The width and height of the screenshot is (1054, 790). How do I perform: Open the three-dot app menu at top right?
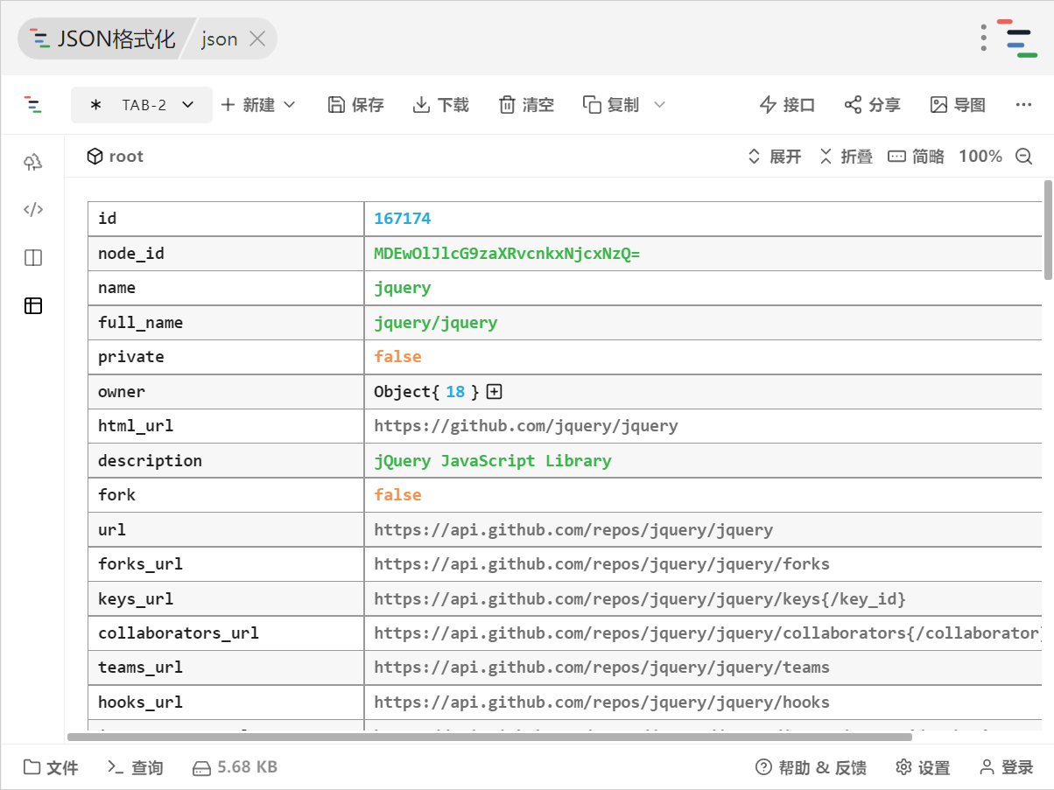(984, 38)
